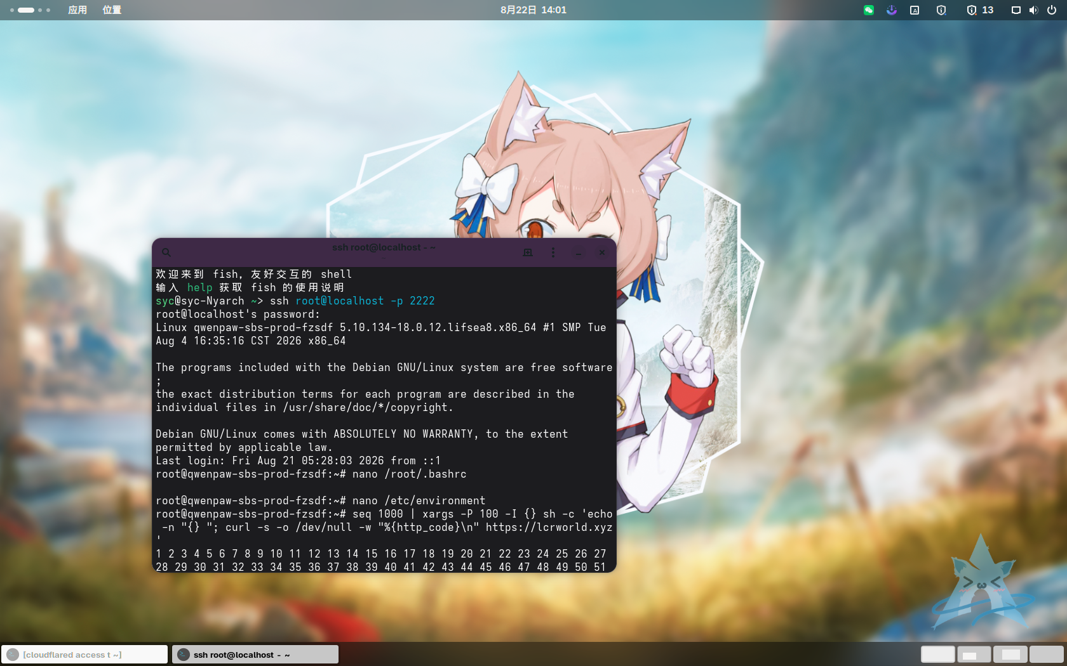Screen dimensions: 1067x666
Task: Open the terminal's three-dot menu
Action: pyautogui.click(x=553, y=252)
